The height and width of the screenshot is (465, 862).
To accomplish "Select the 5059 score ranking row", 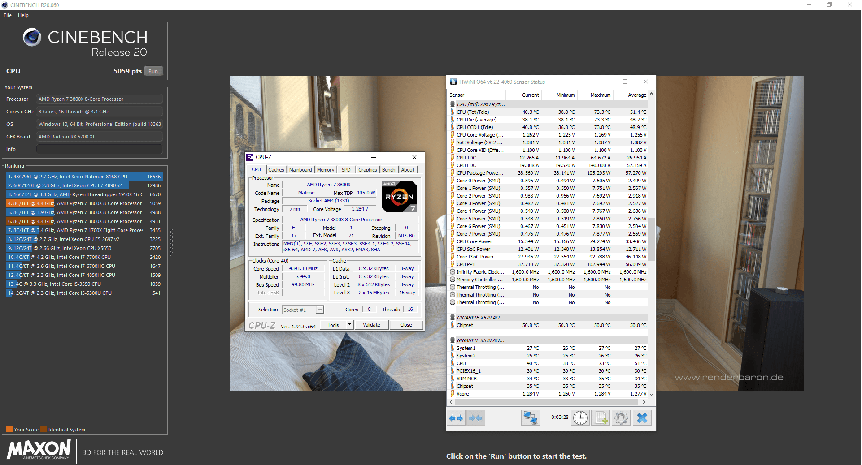I will pos(84,203).
